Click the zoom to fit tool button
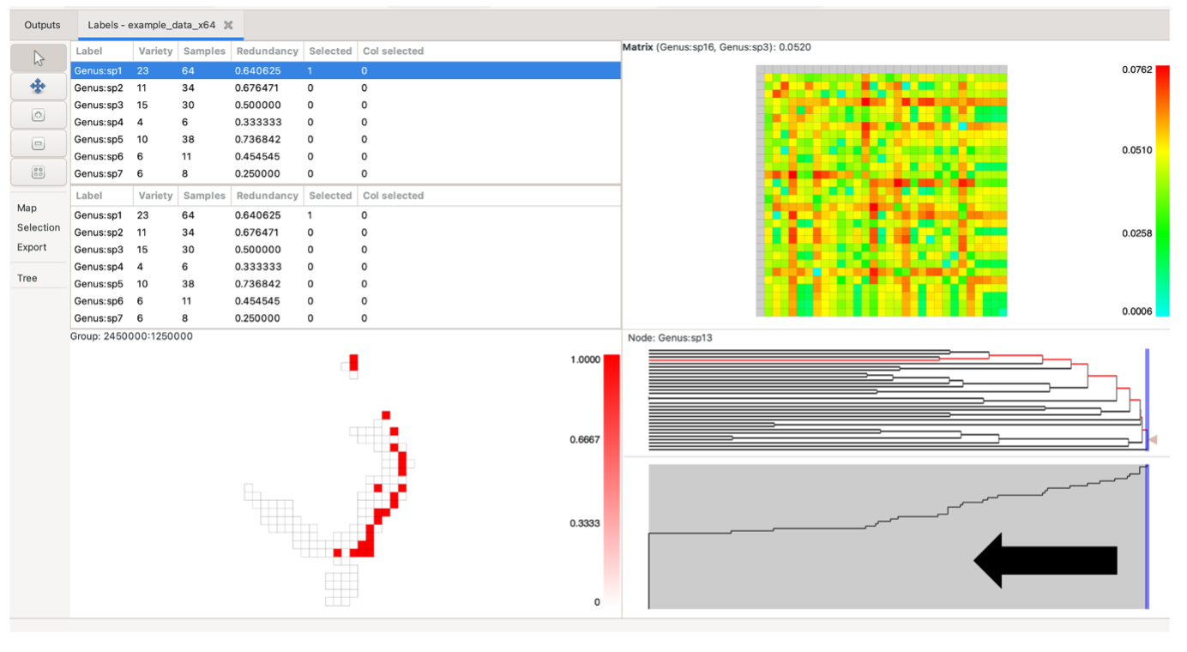This screenshot has height=652, width=1187. pyautogui.click(x=38, y=172)
